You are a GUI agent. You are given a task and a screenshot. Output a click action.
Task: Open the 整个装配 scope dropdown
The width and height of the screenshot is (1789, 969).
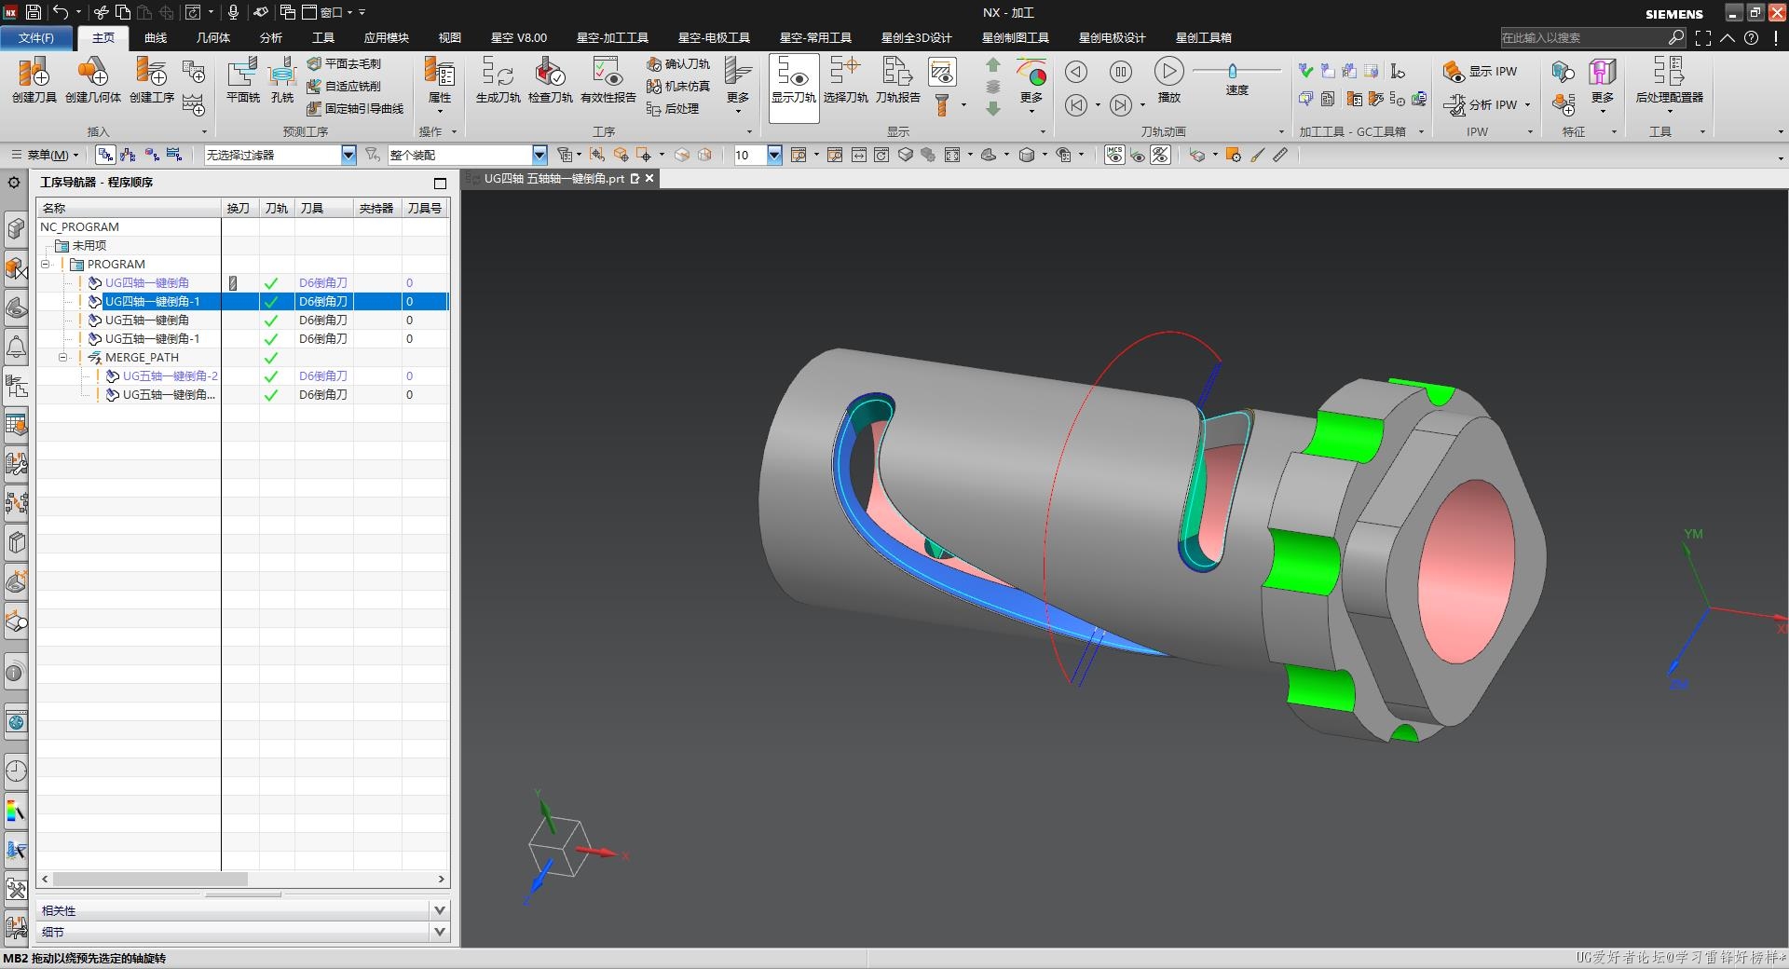pyautogui.click(x=539, y=155)
